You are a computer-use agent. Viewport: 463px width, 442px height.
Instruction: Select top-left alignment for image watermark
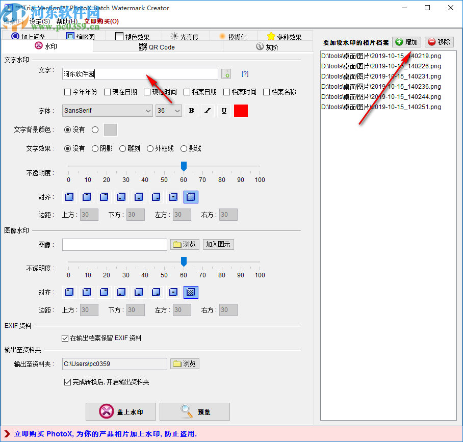69,292
